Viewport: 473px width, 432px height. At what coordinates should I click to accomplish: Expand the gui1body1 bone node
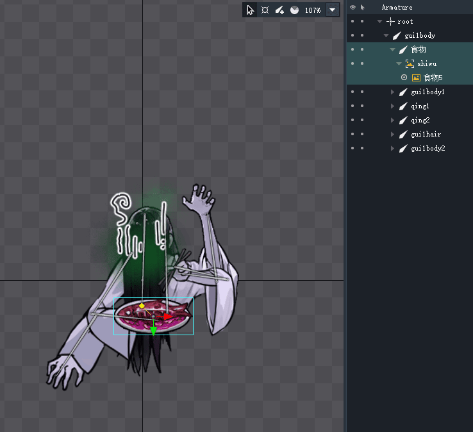click(x=393, y=92)
